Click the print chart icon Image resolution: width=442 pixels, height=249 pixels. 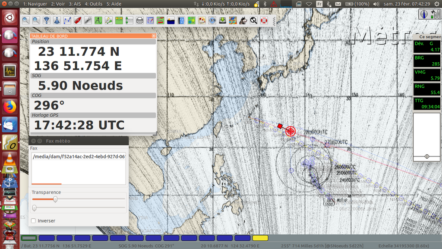click(x=139, y=20)
